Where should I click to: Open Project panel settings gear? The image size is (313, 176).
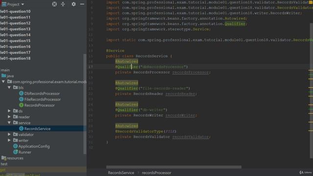tap(73, 4)
